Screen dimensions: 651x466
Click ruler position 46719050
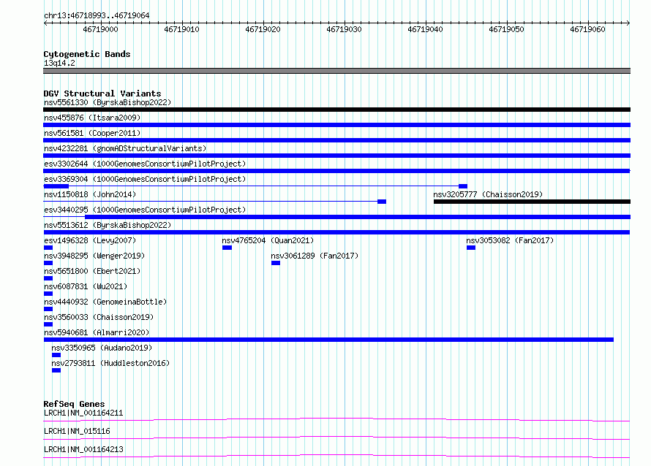(506, 29)
